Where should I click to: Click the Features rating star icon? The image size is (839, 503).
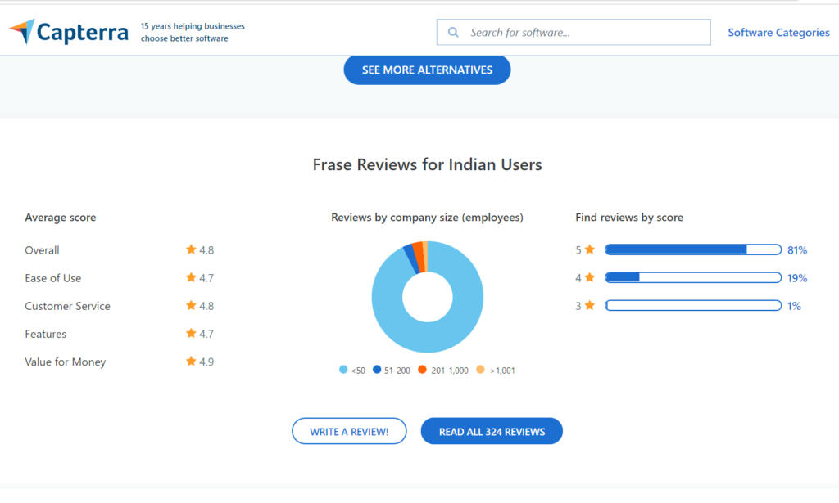tap(191, 334)
